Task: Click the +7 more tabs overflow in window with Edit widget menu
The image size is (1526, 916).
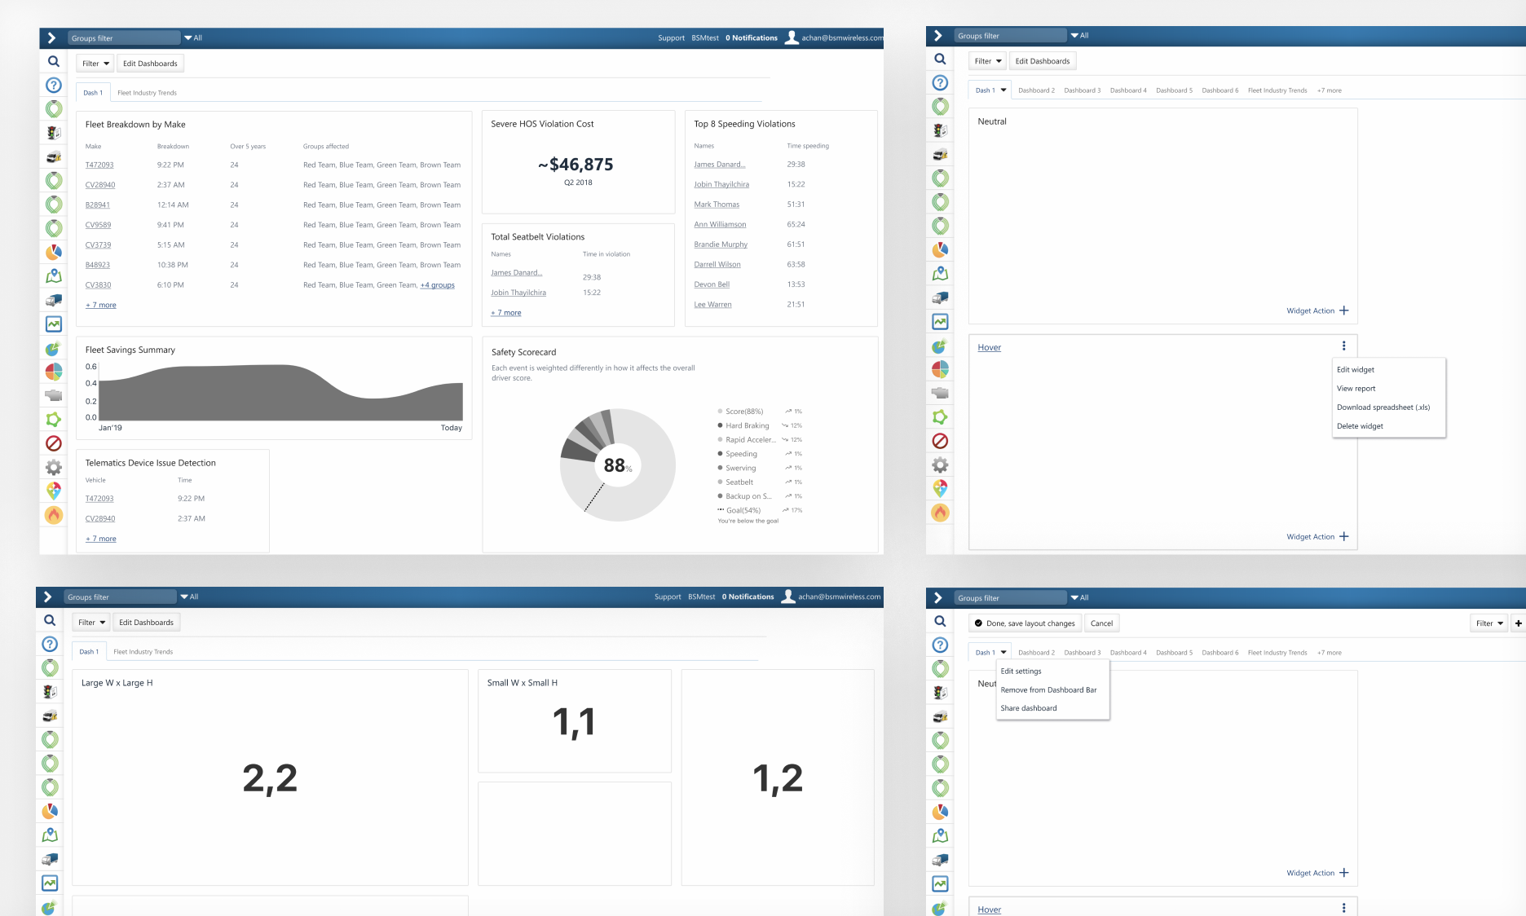Action: point(1329,90)
